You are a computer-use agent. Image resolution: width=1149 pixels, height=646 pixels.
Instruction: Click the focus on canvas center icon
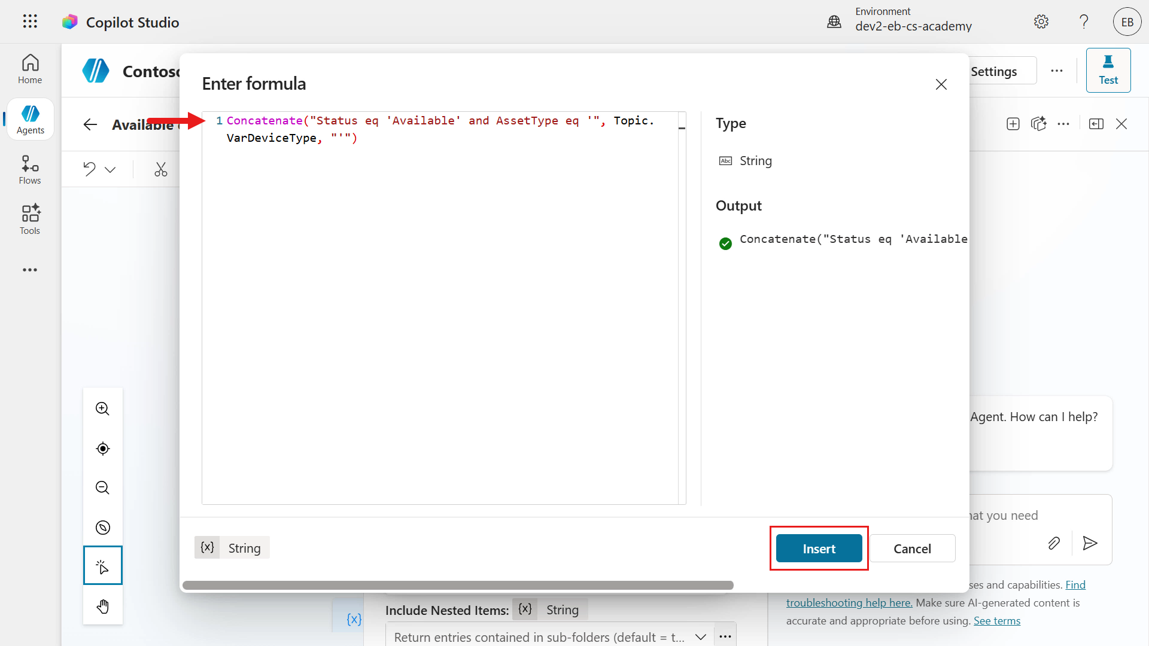coord(103,449)
